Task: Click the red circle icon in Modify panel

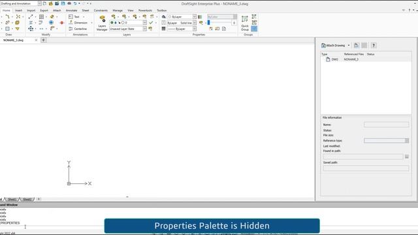Action: pos(62,23)
